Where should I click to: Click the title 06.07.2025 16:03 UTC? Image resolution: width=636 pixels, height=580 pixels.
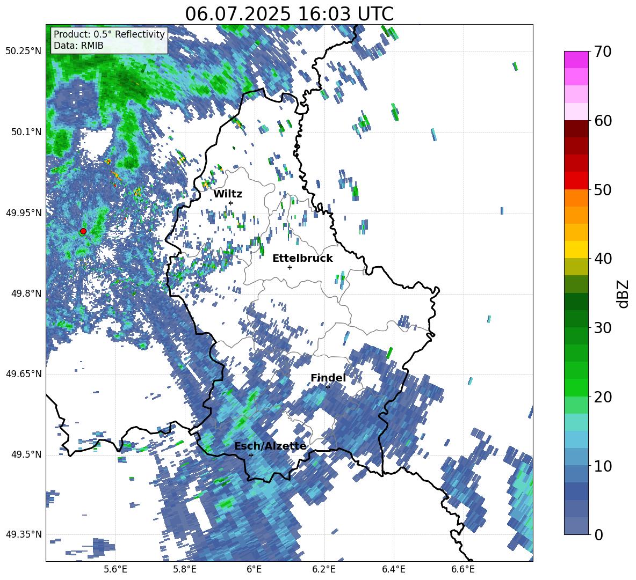(x=289, y=14)
